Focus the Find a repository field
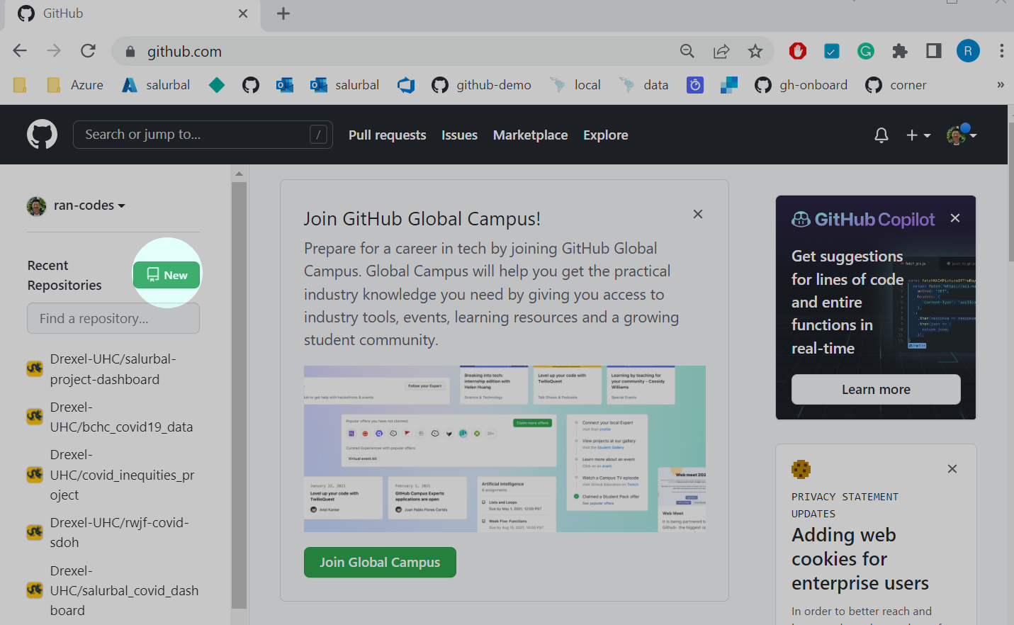This screenshot has width=1014, height=625. click(x=113, y=319)
